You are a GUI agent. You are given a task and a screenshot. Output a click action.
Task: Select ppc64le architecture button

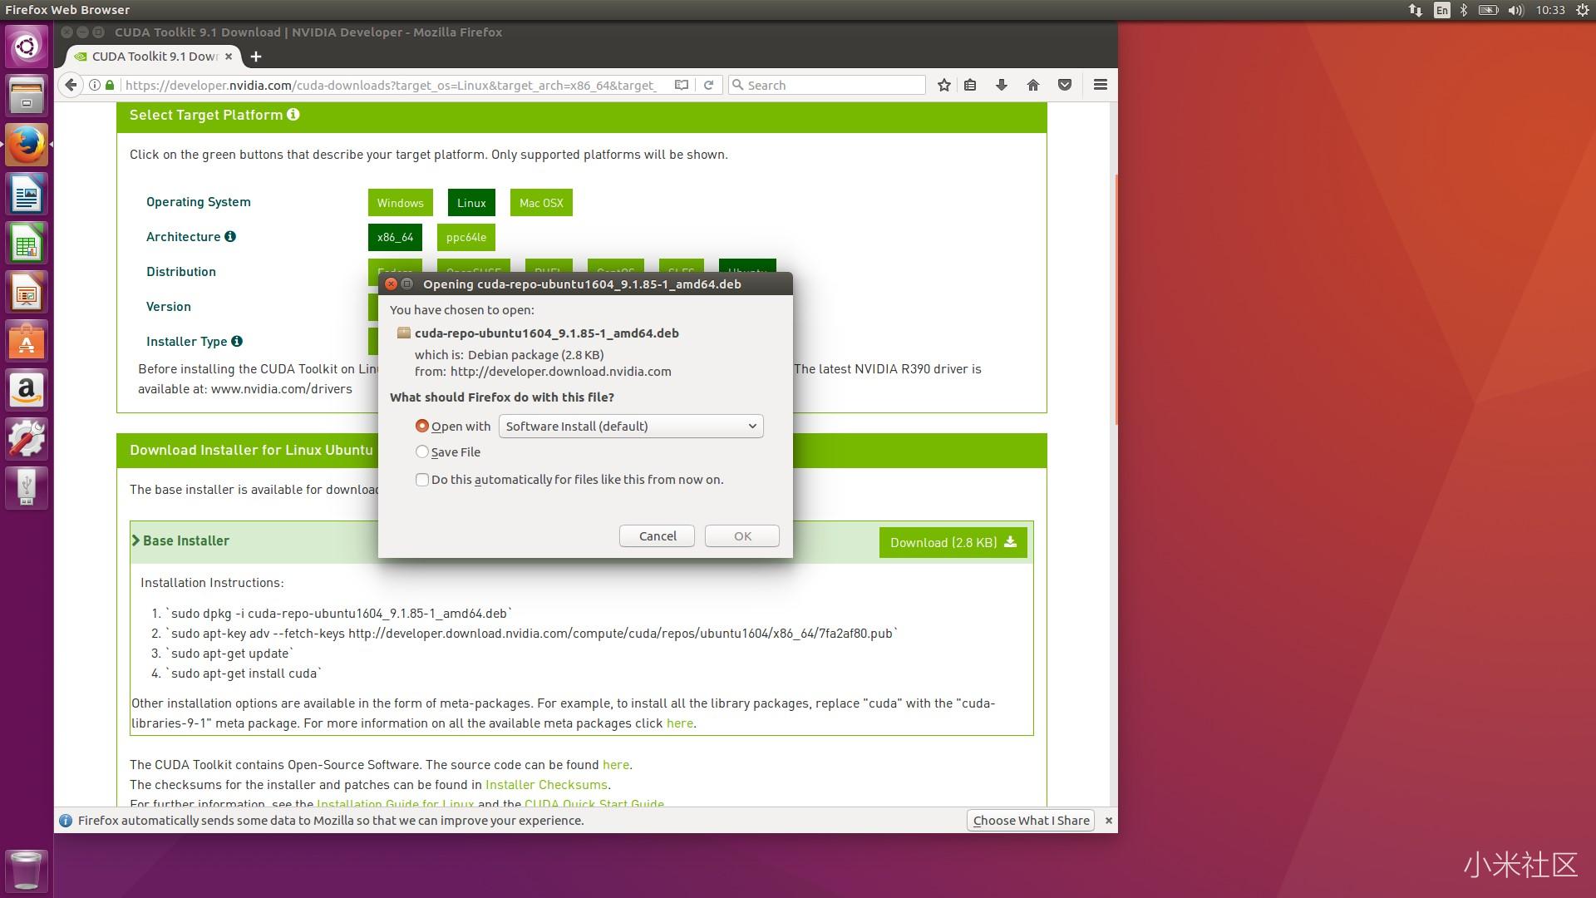pyautogui.click(x=466, y=237)
